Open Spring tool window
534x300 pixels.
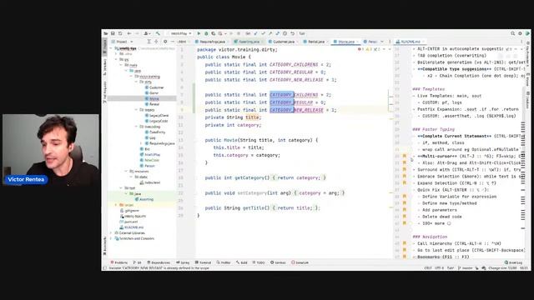[183, 262]
